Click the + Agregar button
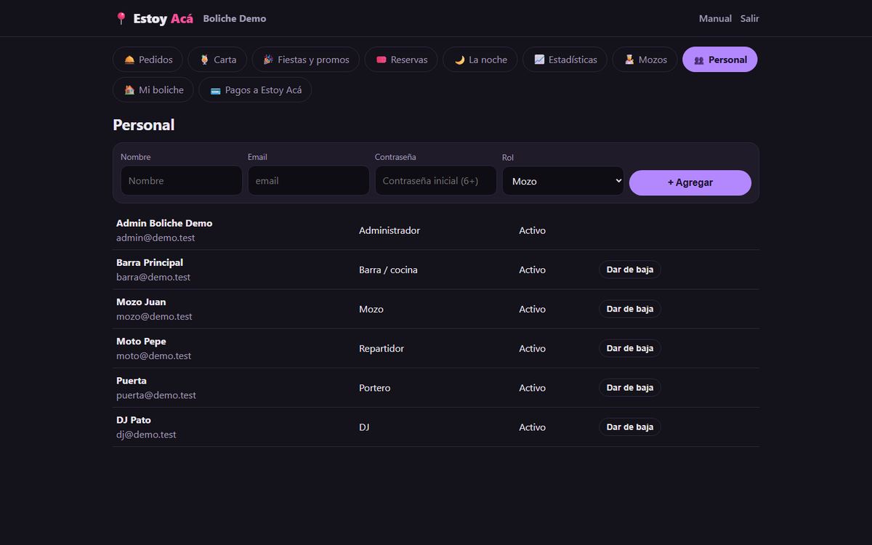872x545 pixels. coord(690,182)
